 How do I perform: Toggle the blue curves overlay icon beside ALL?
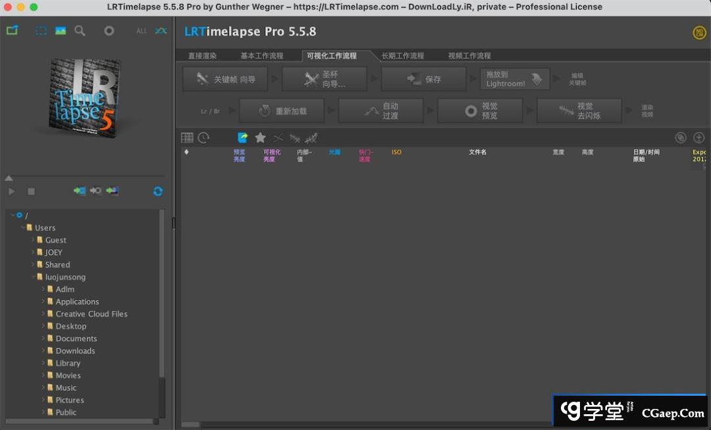[161, 31]
